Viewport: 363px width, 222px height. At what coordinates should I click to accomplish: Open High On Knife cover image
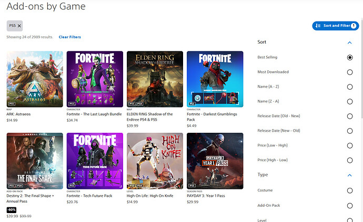(x=155, y=161)
